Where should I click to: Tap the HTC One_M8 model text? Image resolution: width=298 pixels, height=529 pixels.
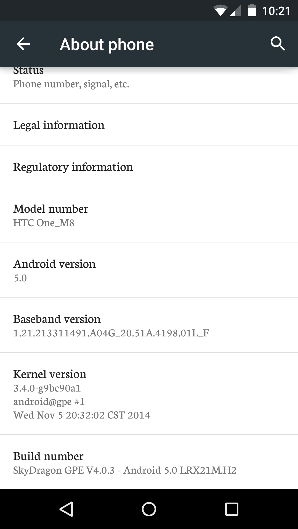pos(44,223)
